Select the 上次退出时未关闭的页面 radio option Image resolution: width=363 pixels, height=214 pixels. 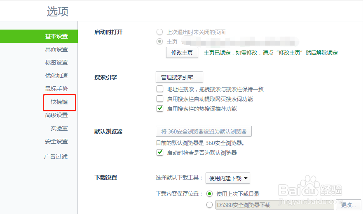coord(159,32)
